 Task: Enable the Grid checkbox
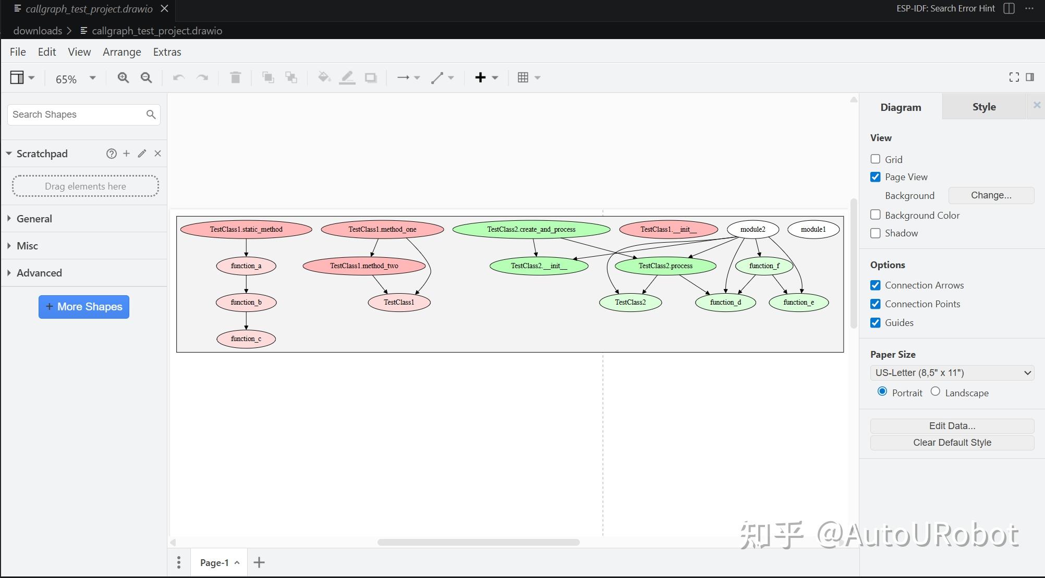tap(876, 159)
